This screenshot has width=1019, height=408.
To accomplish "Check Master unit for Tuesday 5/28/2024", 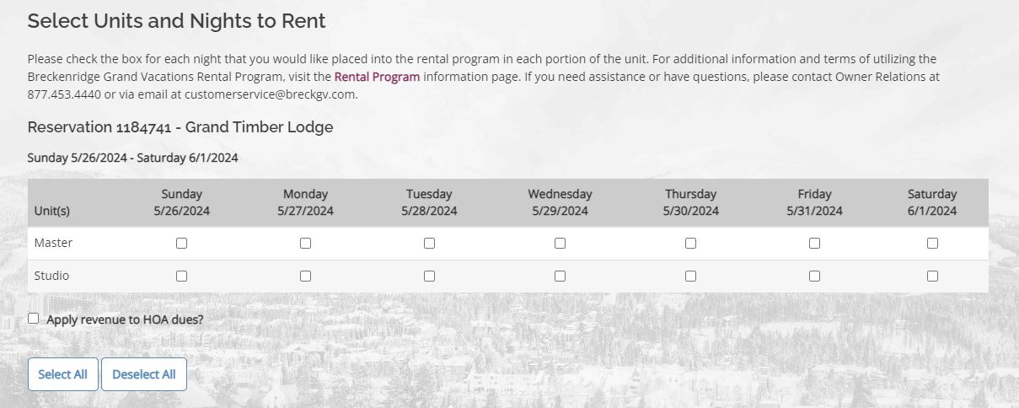I will click(429, 244).
